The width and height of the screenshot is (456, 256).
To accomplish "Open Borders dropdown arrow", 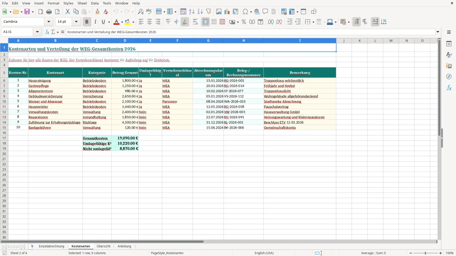I will tap(313, 22).
